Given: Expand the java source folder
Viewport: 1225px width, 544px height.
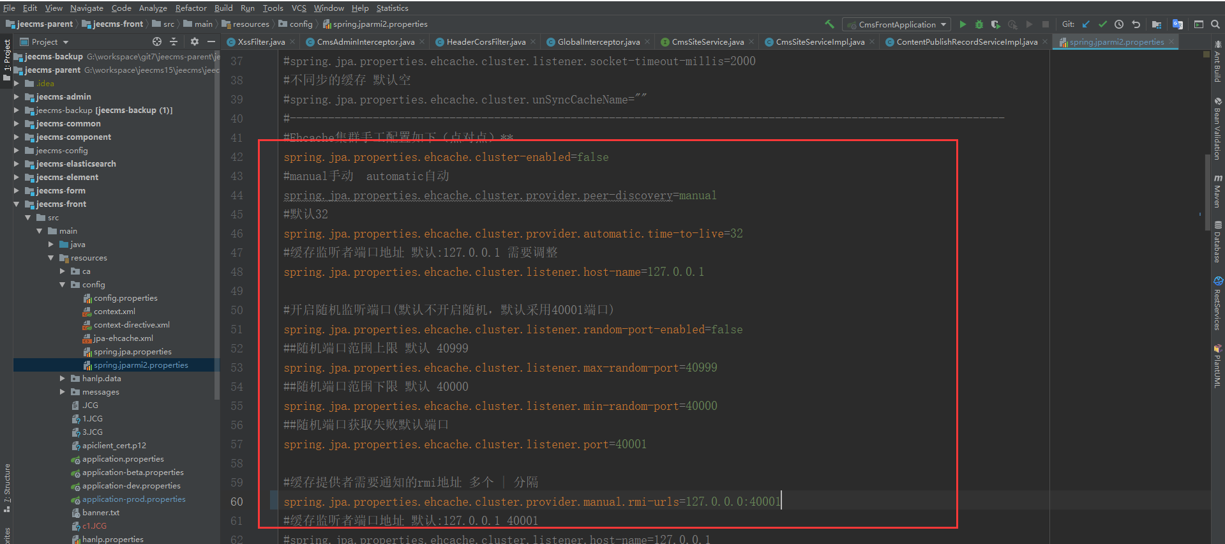Looking at the screenshot, I should [51, 245].
